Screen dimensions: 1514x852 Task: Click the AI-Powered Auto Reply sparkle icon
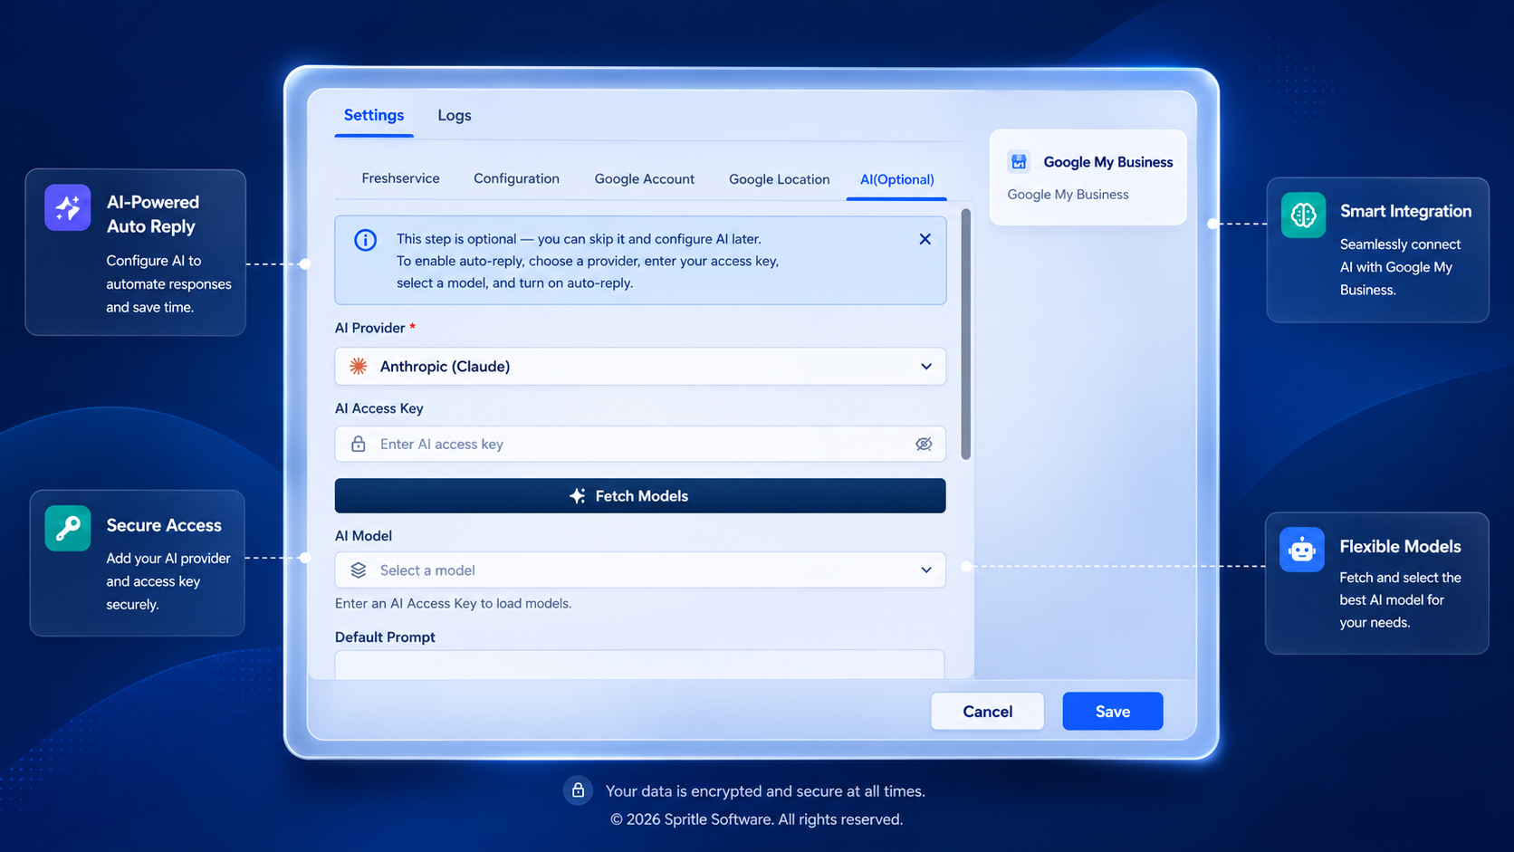click(68, 207)
